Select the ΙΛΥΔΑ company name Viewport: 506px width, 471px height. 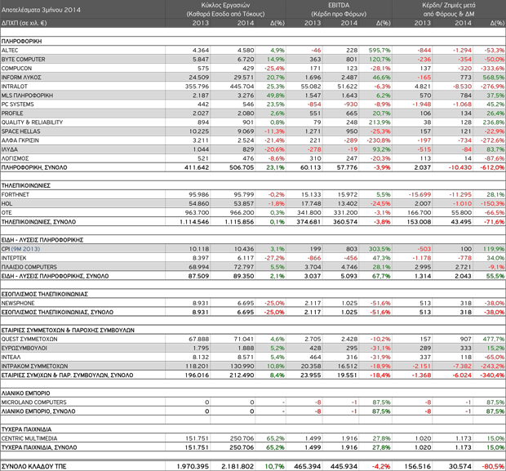coord(10,149)
